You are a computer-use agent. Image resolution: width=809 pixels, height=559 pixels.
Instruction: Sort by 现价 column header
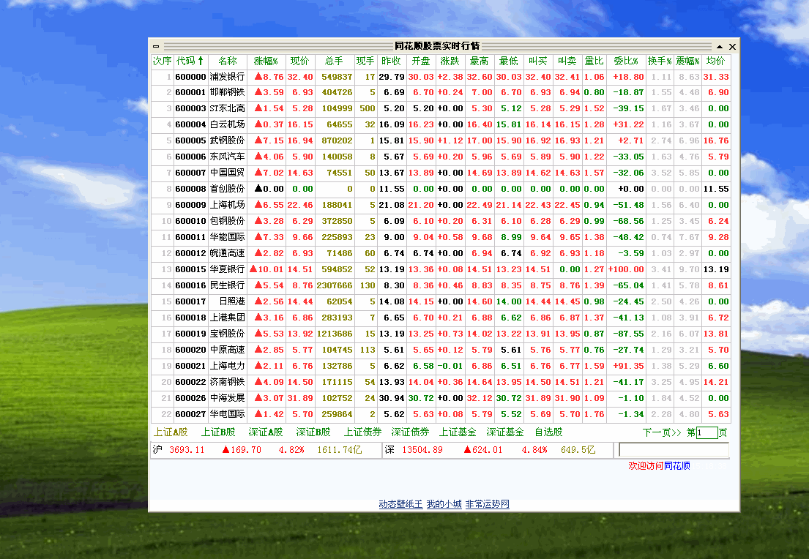pos(299,61)
